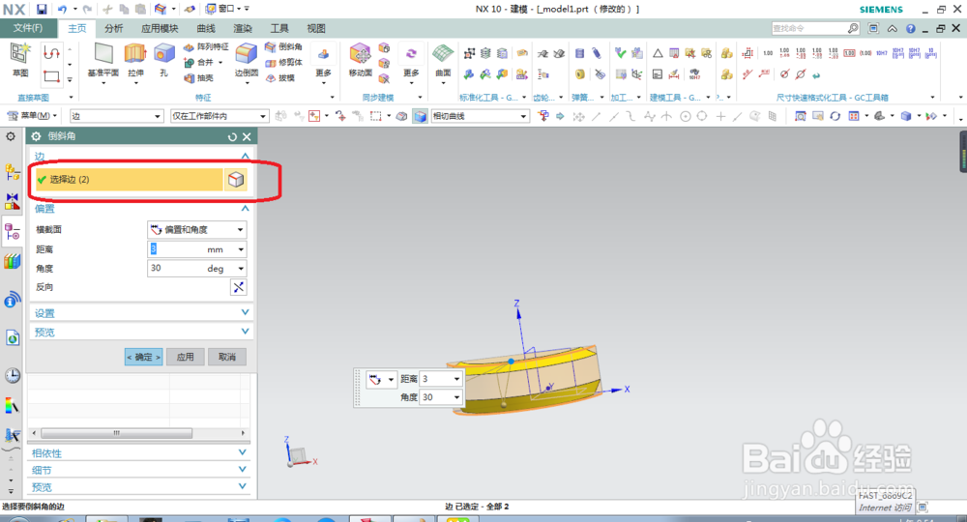This screenshot has height=522, width=967.
Task: Click the 反向 reverse direction icon
Action: [x=238, y=287]
